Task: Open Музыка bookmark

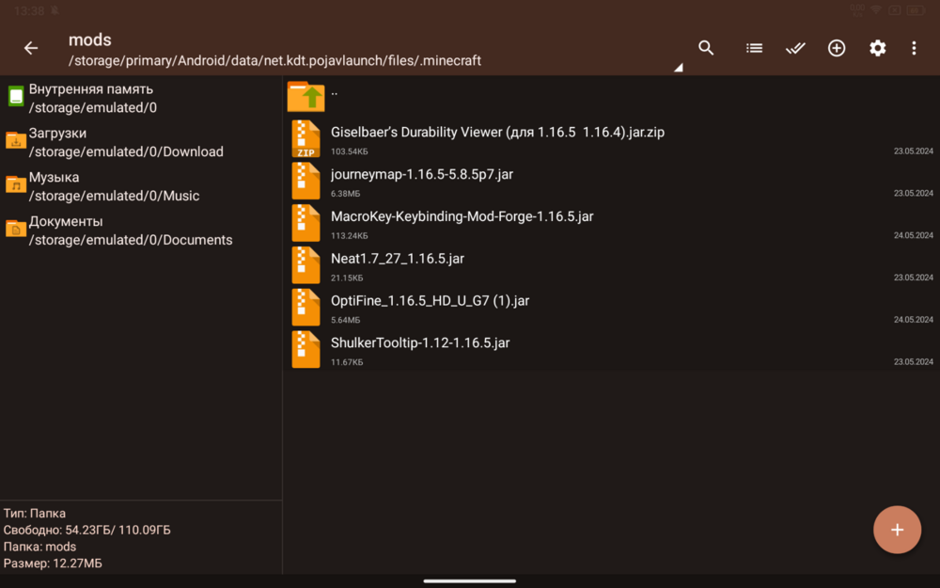Action: click(x=141, y=186)
